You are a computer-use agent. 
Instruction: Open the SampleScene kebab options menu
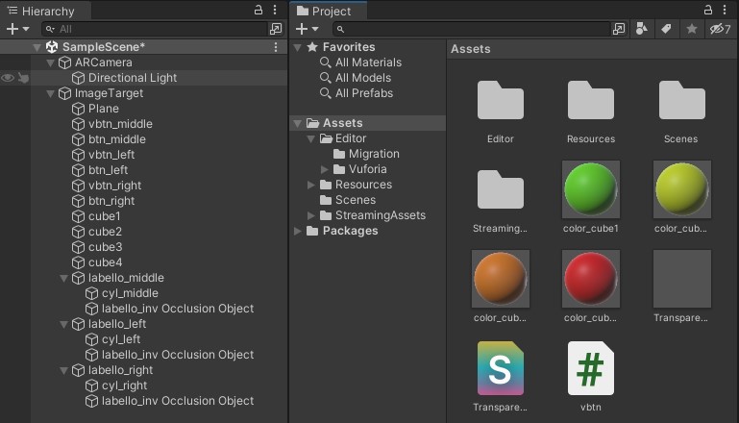coord(276,47)
